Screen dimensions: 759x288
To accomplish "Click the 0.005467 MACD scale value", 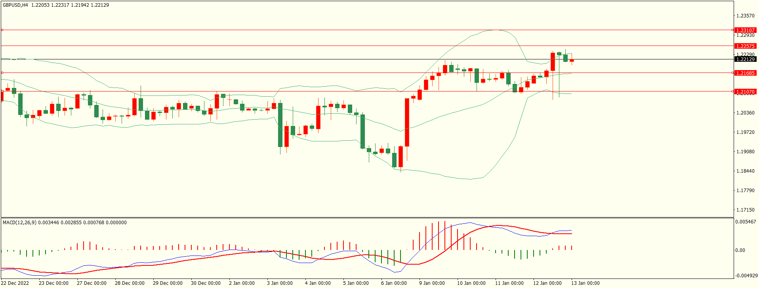I will pyautogui.click(x=746, y=222).
